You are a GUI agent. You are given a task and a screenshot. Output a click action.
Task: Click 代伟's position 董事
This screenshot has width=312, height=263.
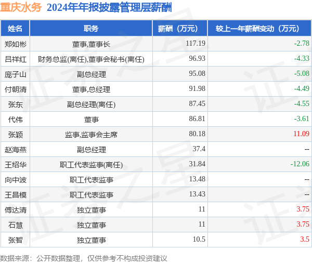(x=91, y=120)
